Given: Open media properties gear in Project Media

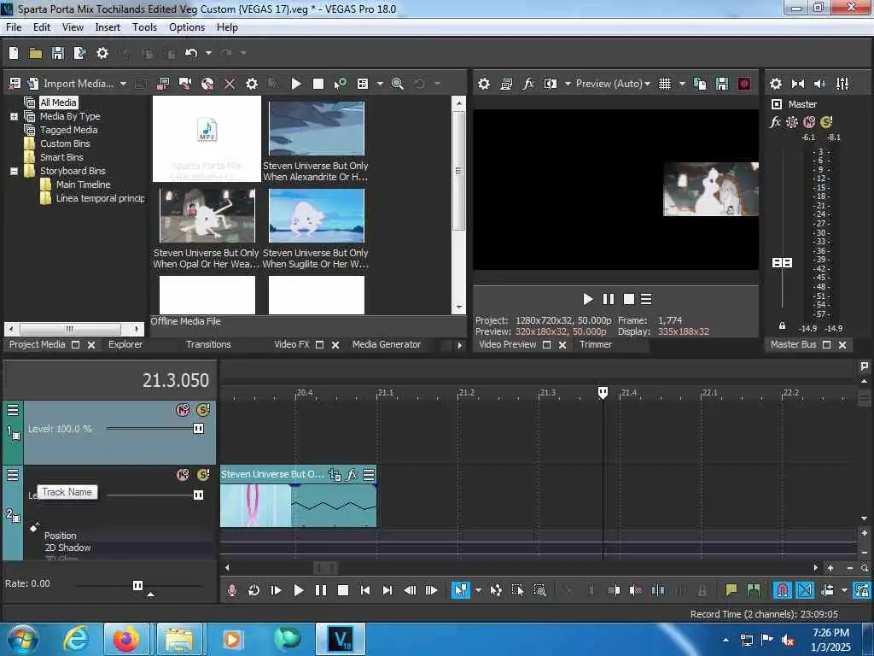Looking at the screenshot, I should pyautogui.click(x=252, y=84).
